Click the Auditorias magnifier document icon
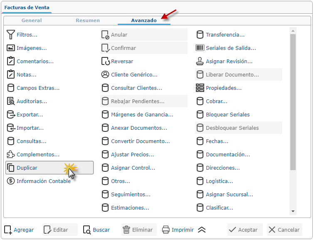 pos(11,101)
